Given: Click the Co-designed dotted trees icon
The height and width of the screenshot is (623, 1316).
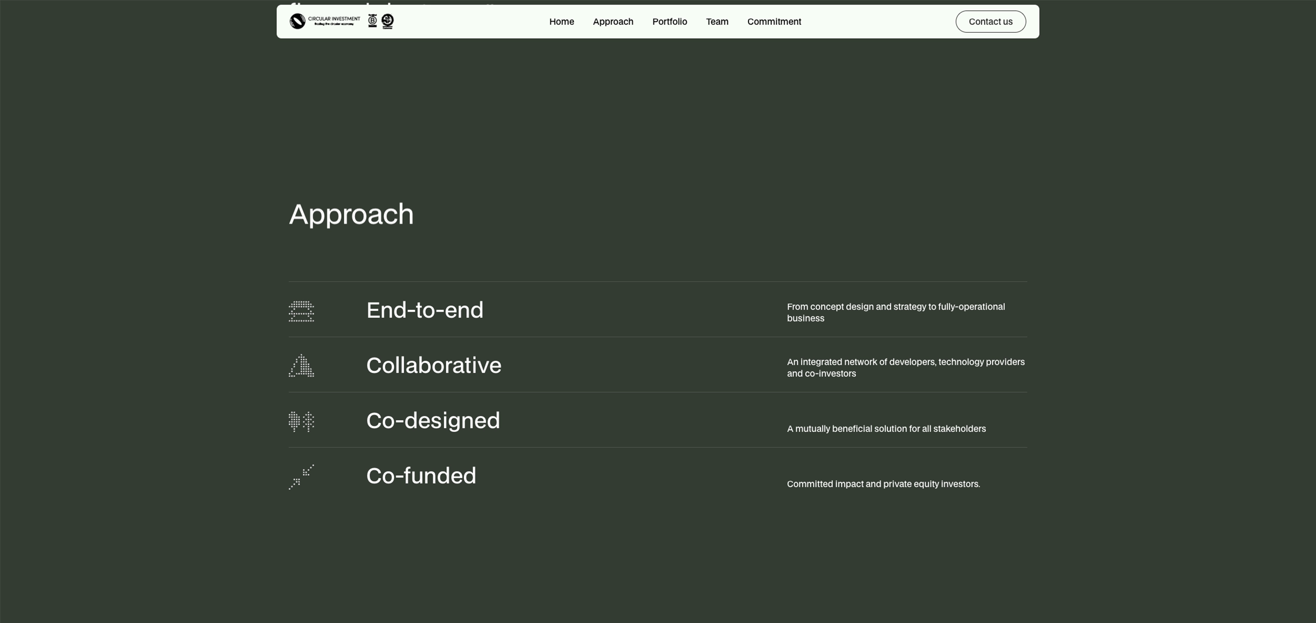Looking at the screenshot, I should (301, 421).
